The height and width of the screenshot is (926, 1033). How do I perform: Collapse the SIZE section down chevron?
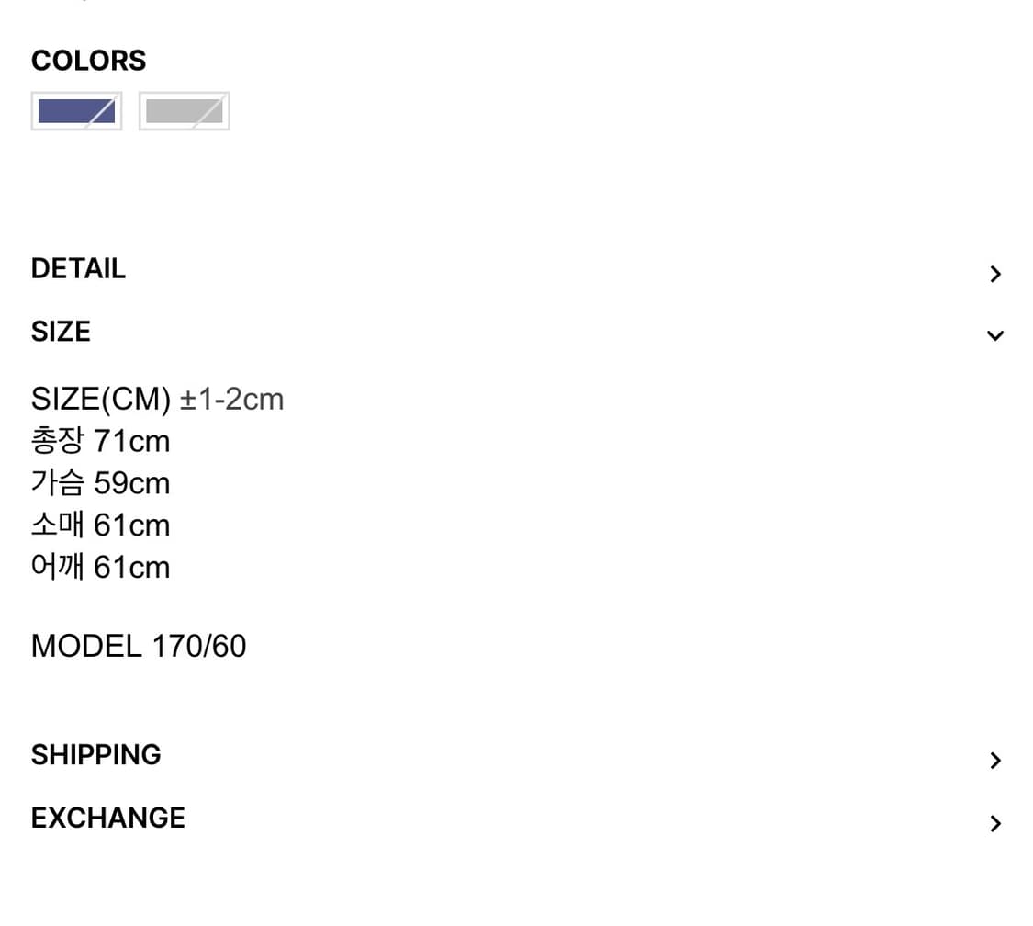[995, 335]
